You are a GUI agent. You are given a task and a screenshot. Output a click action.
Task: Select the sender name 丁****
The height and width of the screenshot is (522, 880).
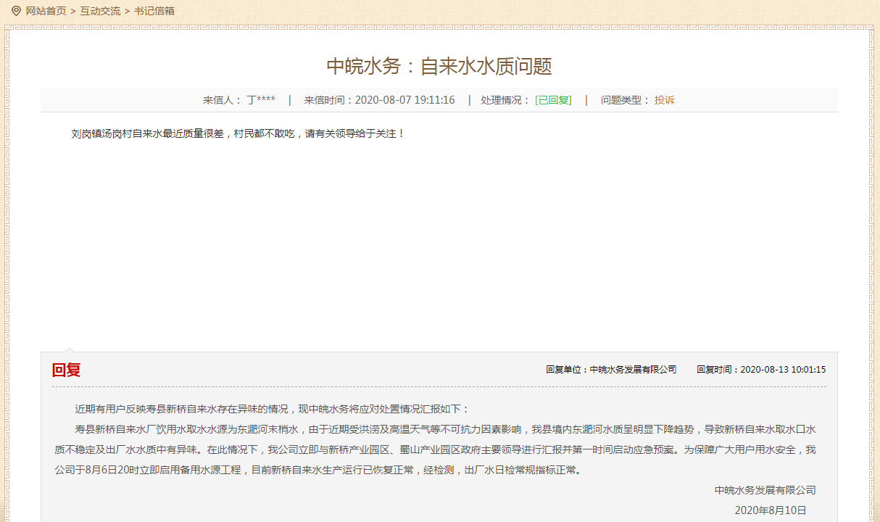coord(261,100)
